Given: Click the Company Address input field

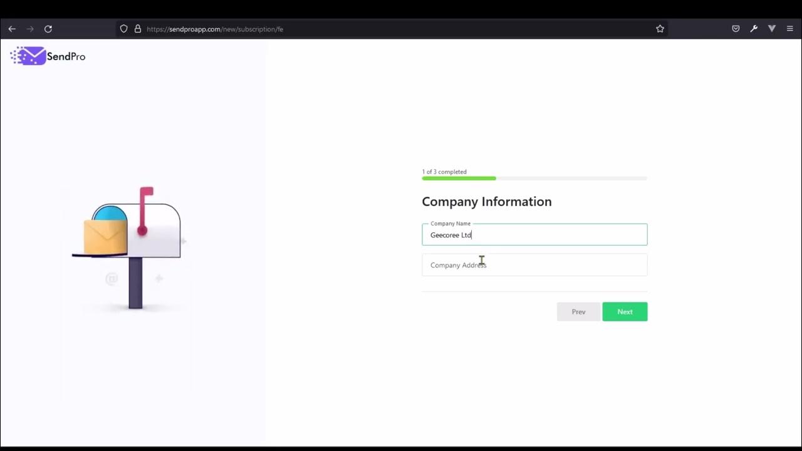Looking at the screenshot, I should [x=534, y=265].
